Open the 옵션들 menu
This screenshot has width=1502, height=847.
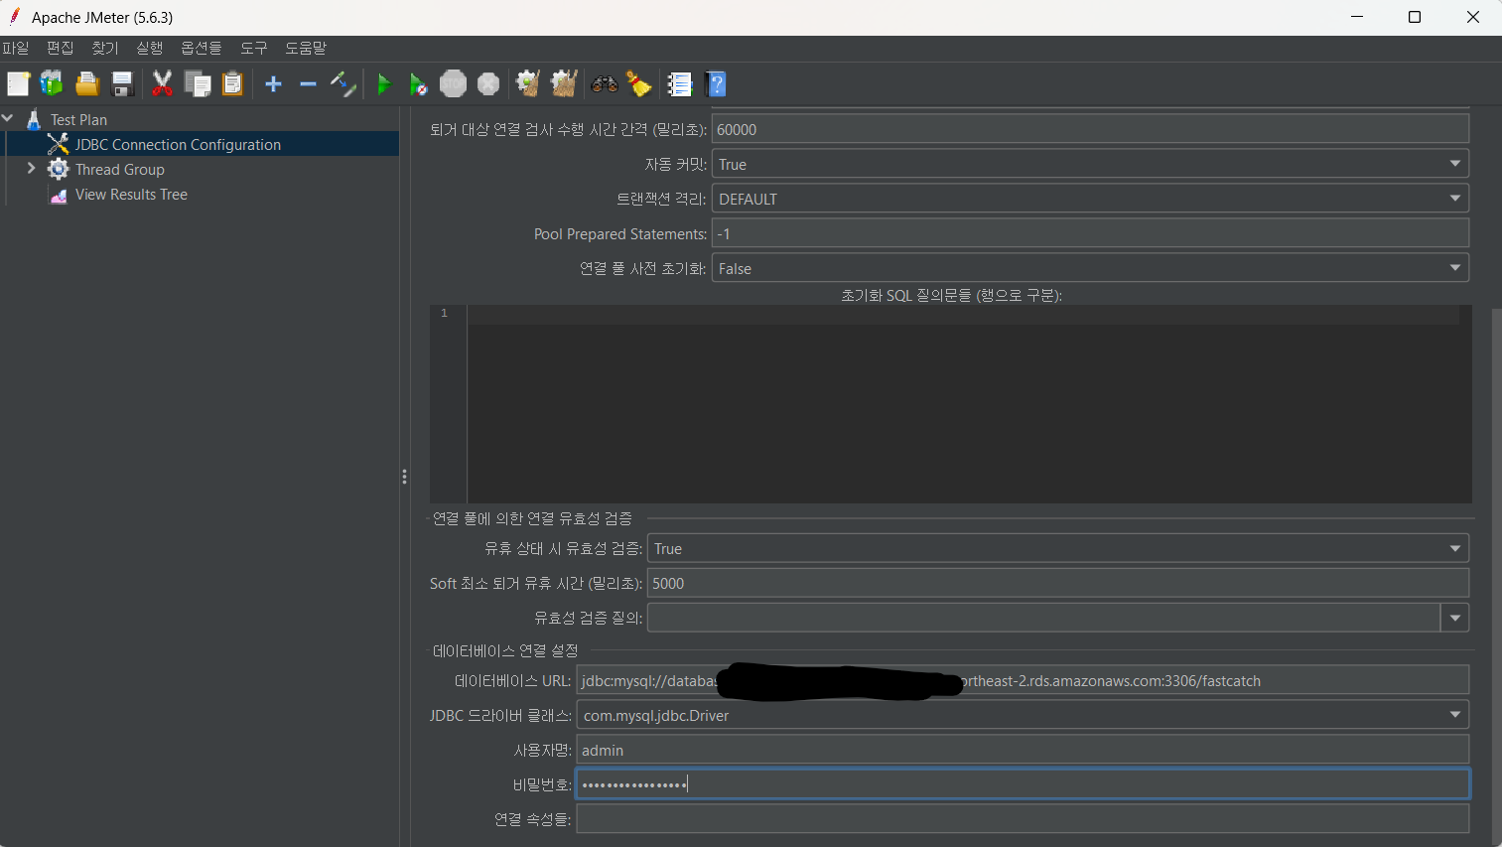coord(202,48)
